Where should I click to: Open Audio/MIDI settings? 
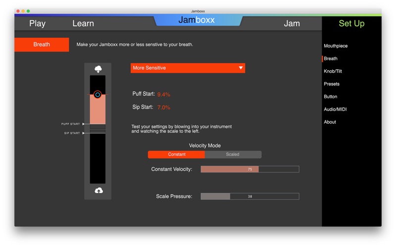click(x=335, y=109)
